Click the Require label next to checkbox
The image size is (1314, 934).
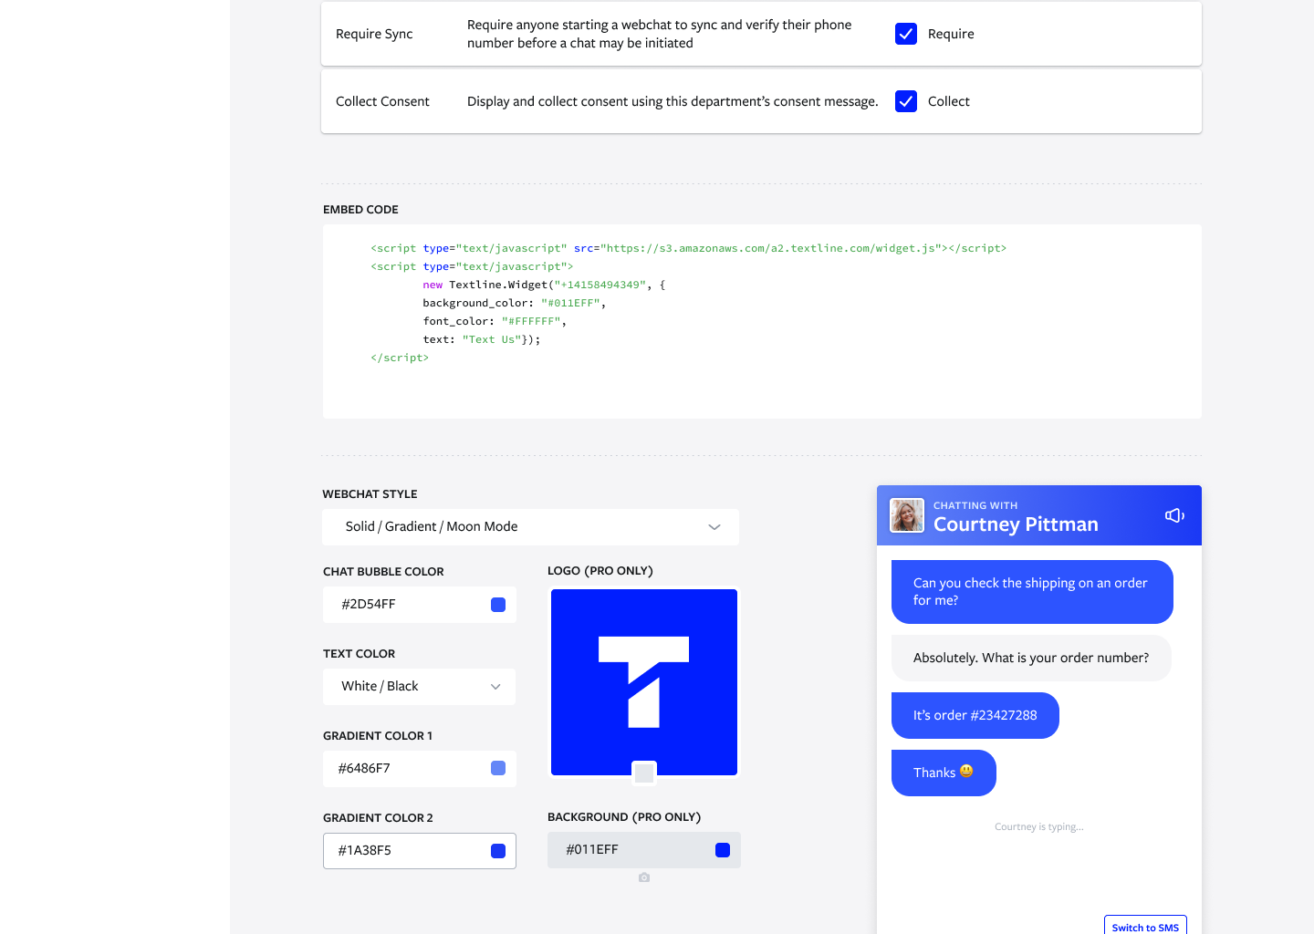pos(951,34)
